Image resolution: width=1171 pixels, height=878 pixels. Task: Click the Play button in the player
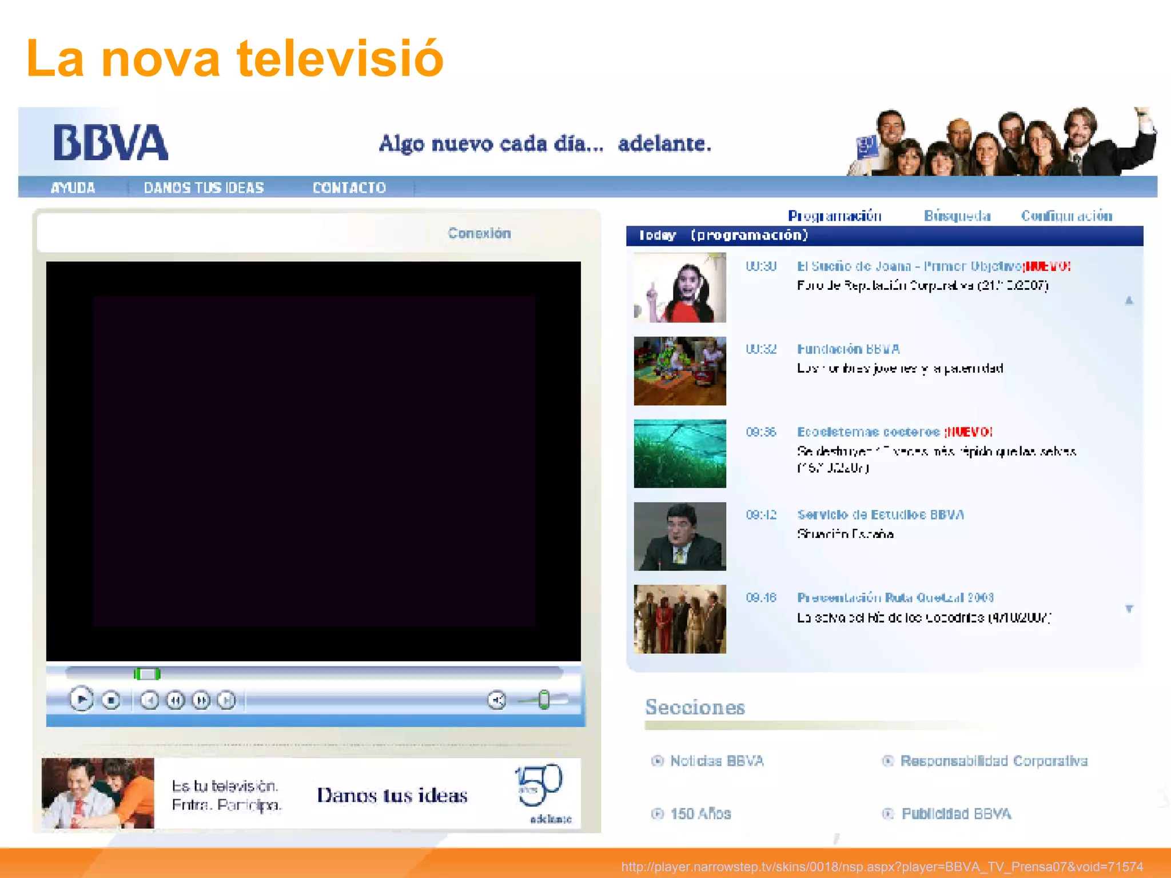pos(82,699)
